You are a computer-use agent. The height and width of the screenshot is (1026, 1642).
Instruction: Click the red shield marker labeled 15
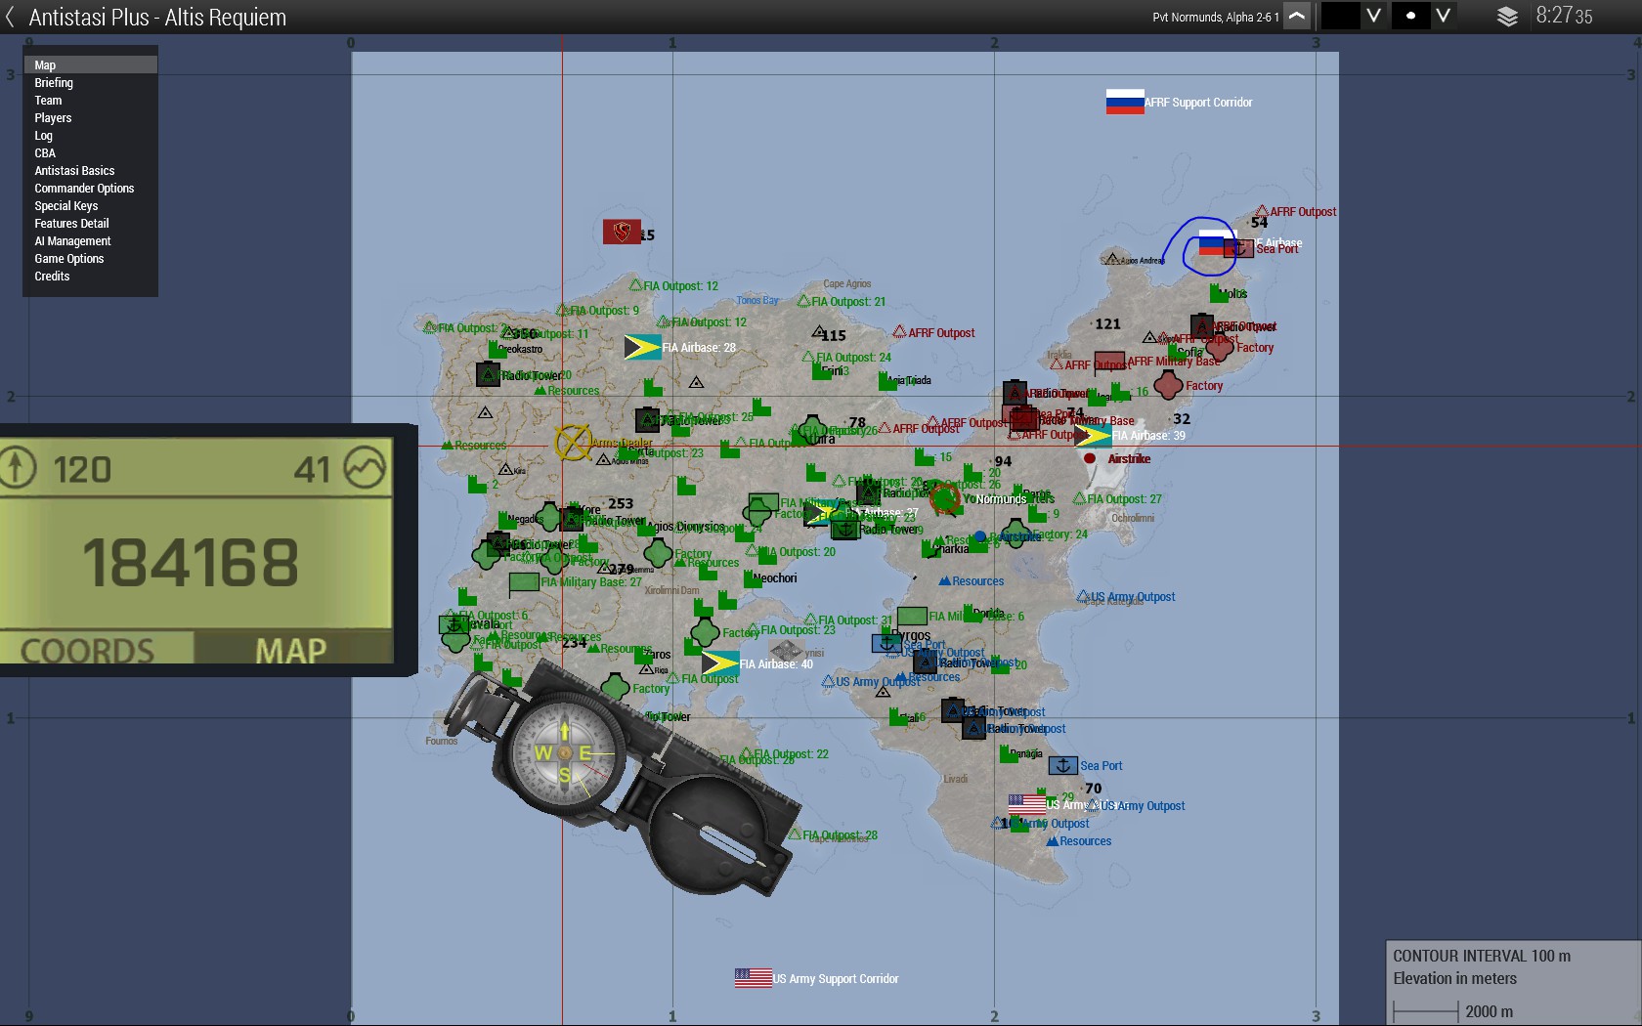tap(622, 233)
